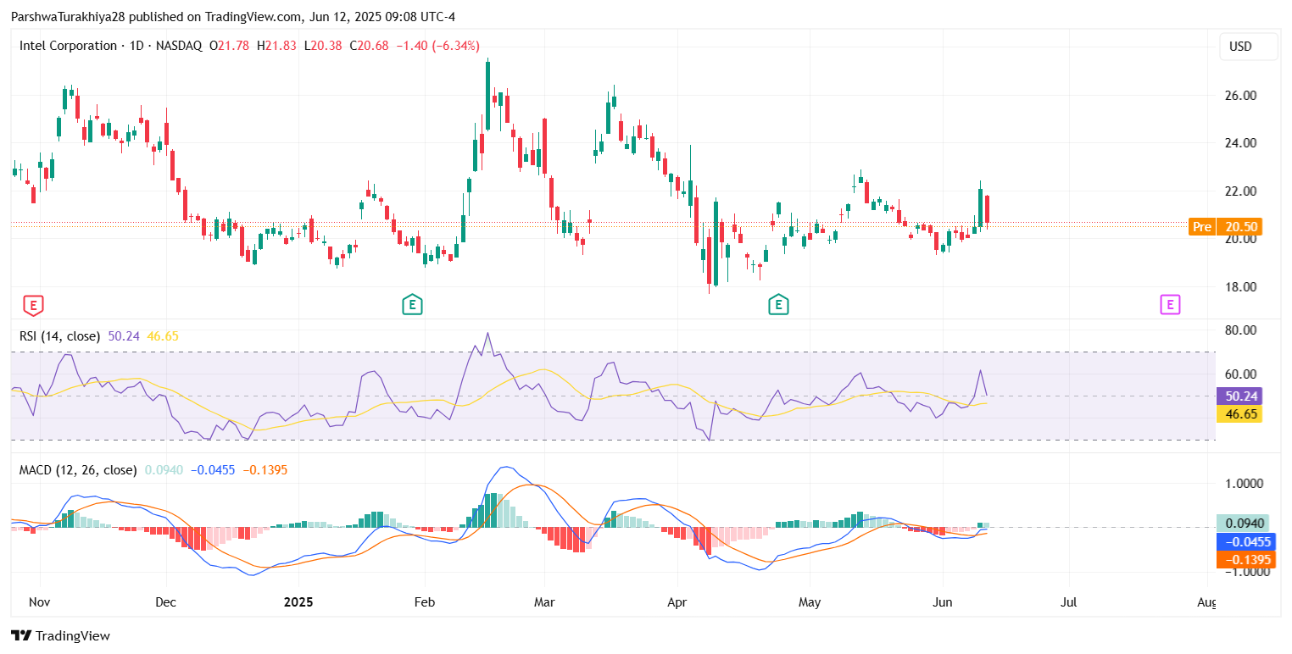Click the Dec label on time axis
The image size is (1292, 654).
click(x=166, y=602)
